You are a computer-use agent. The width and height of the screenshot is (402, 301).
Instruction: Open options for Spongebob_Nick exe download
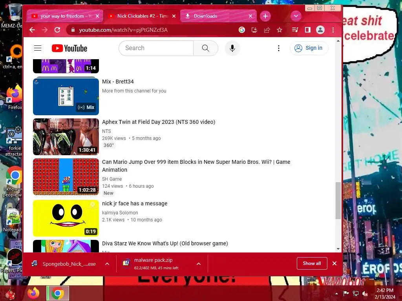point(107,264)
